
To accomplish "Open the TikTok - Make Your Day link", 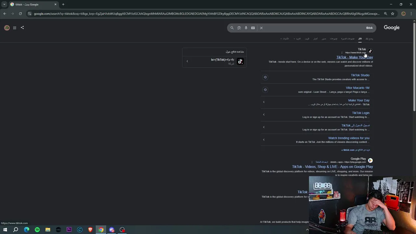I will tap(355, 57).
